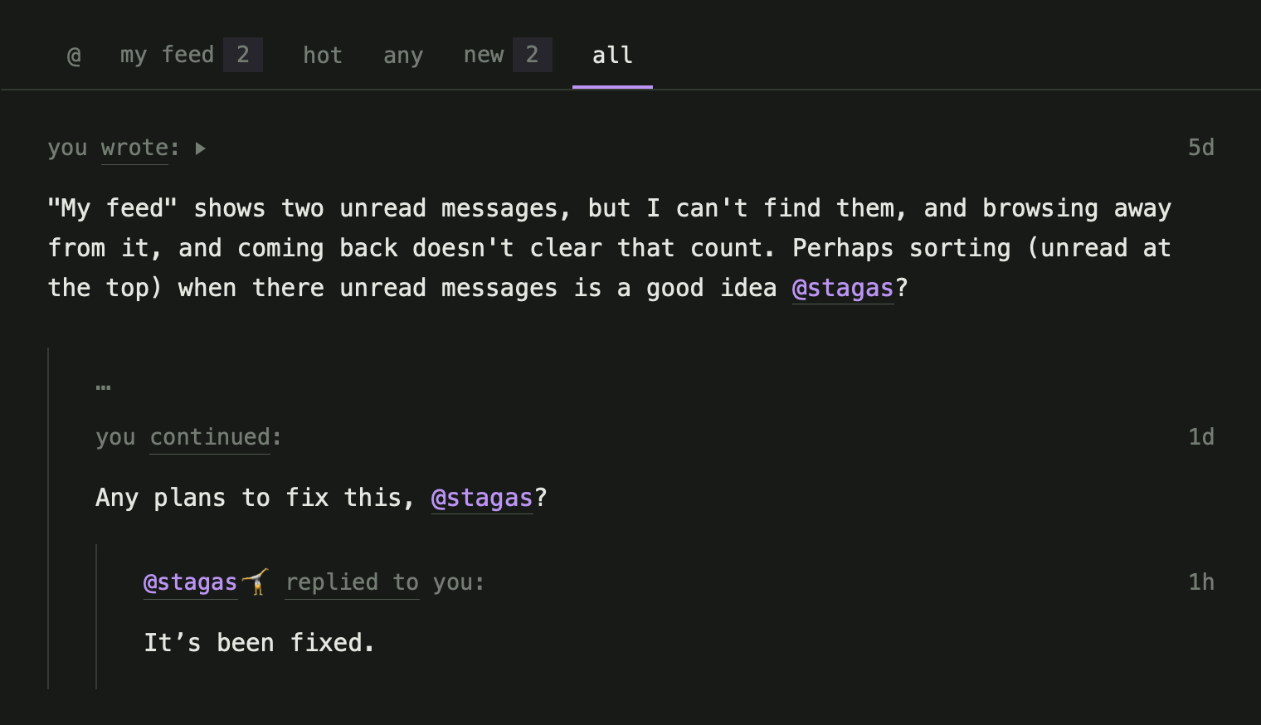Open the @ mentions tab

pyautogui.click(x=74, y=56)
